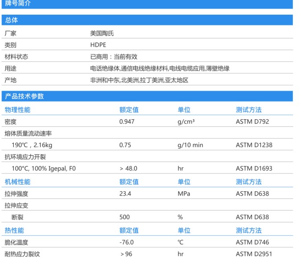
Task: Select the ℃ unit cell
Action: tap(180, 242)
